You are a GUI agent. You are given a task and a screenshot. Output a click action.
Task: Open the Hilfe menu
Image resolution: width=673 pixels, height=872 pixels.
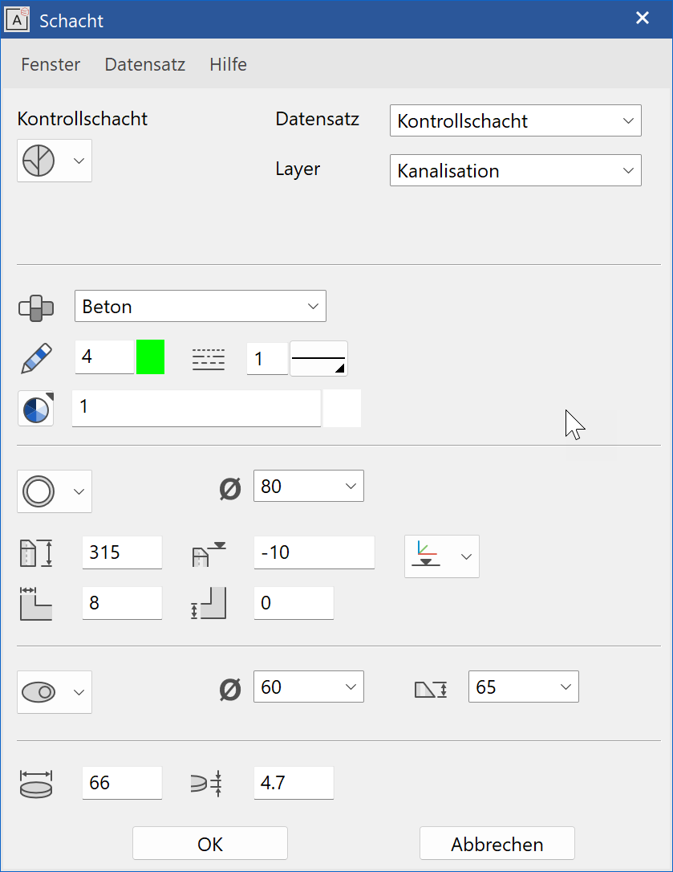tap(229, 64)
